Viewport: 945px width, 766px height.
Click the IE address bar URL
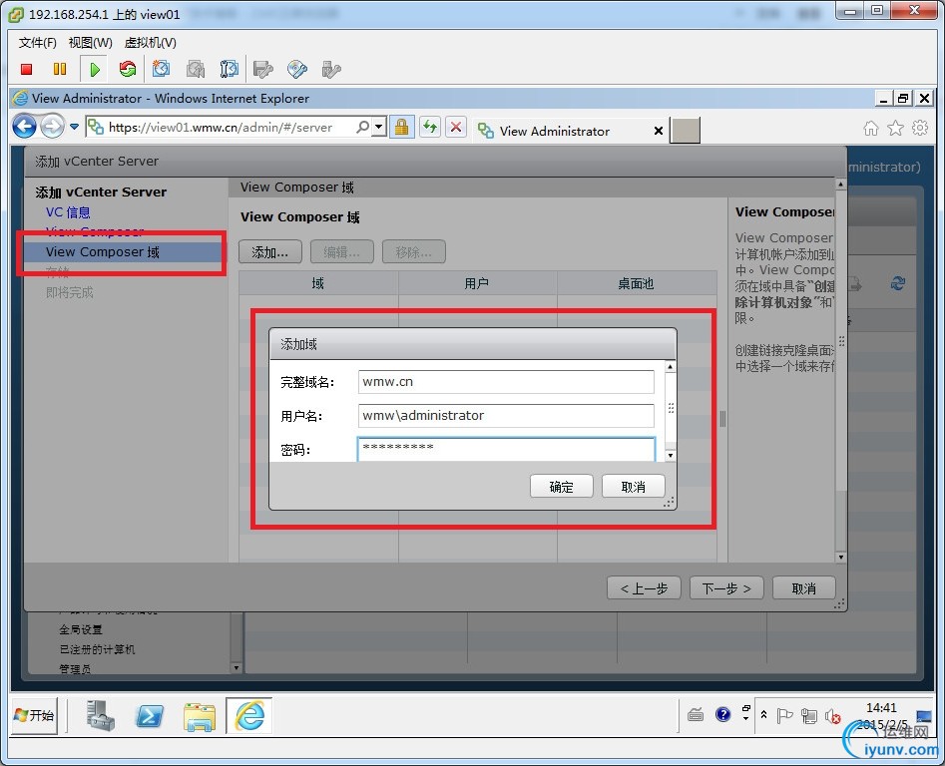click(x=220, y=127)
